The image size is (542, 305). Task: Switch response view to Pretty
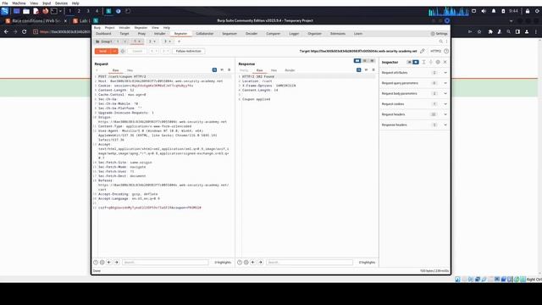[x=244, y=70]
